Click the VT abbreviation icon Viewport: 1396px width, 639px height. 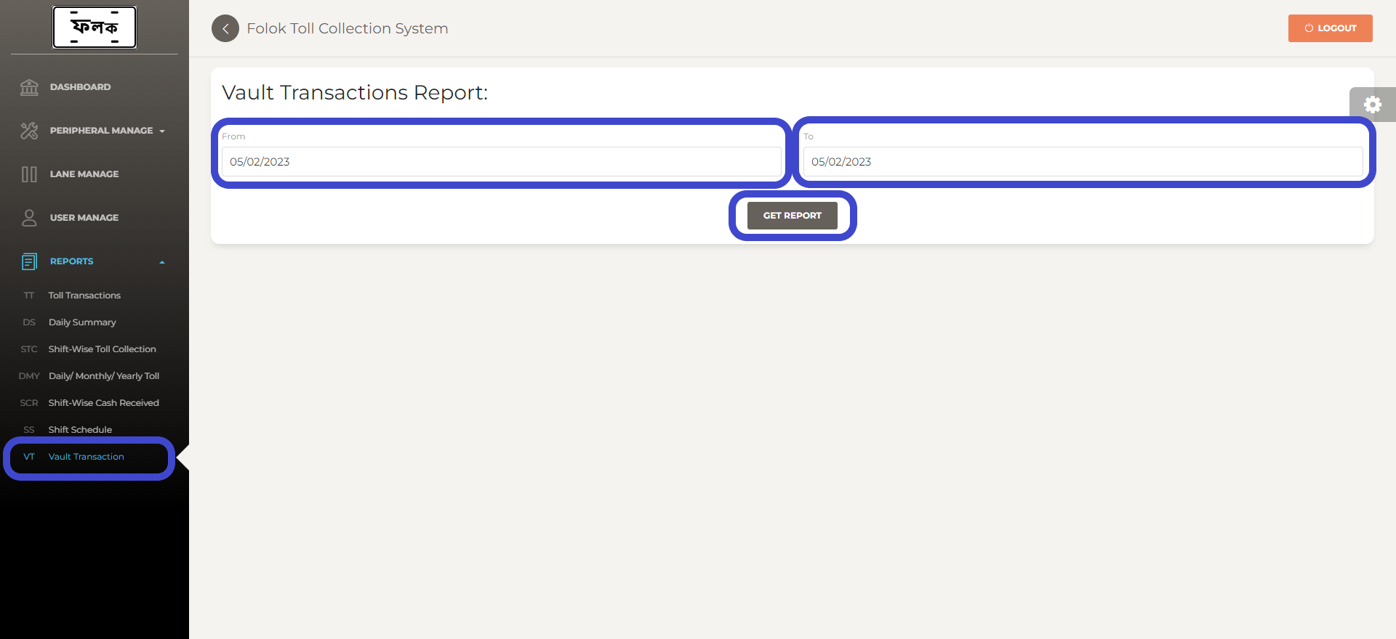pos(29,457)
